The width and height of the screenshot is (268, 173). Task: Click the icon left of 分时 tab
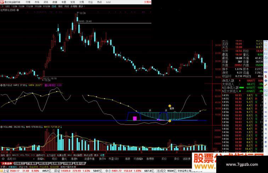pyautogui.click(x=2, y=6)
